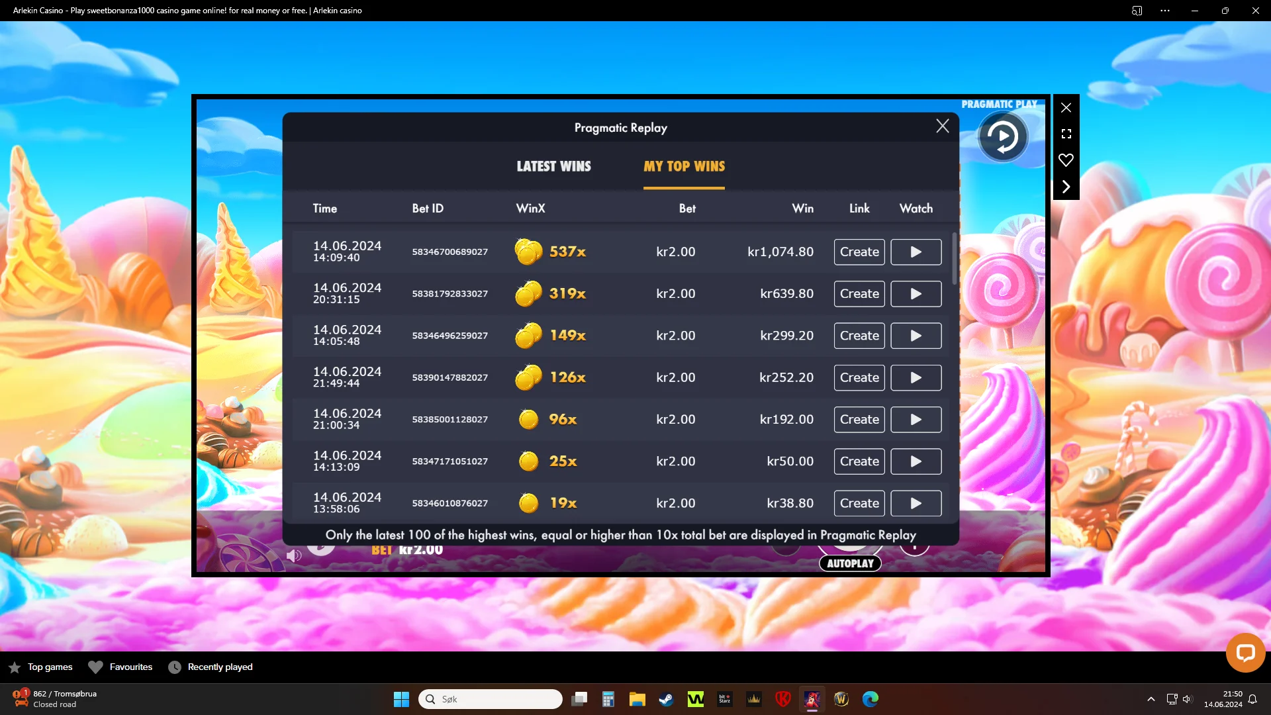The image size is (1271, 715).
Task: Open Microsoft Edge from the taskbar
Action: (871, 699)
